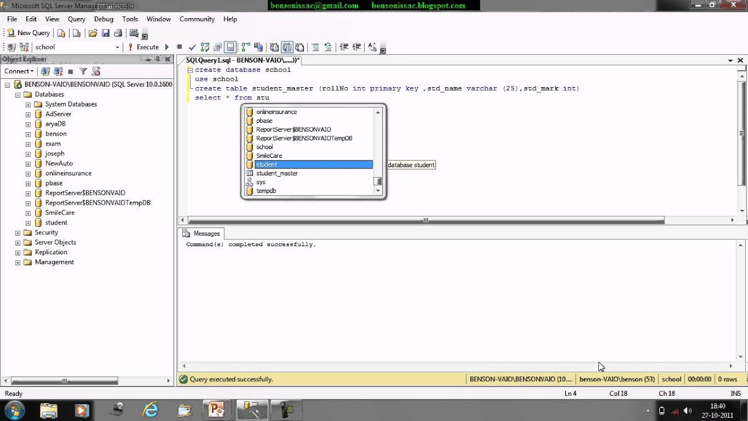This screenshot has height=421, width=748.
Task: Open the Community menu
Action: pos(197,19)
